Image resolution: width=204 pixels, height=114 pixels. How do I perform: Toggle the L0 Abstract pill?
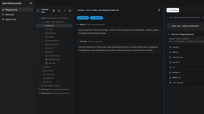coord(83,18)
